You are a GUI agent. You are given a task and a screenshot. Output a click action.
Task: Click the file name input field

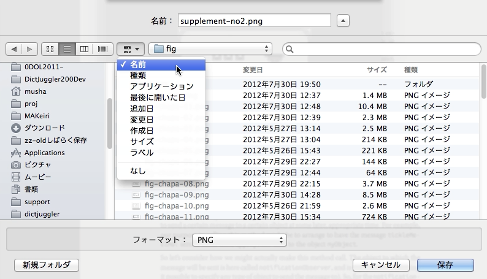(x=254, y=21)
